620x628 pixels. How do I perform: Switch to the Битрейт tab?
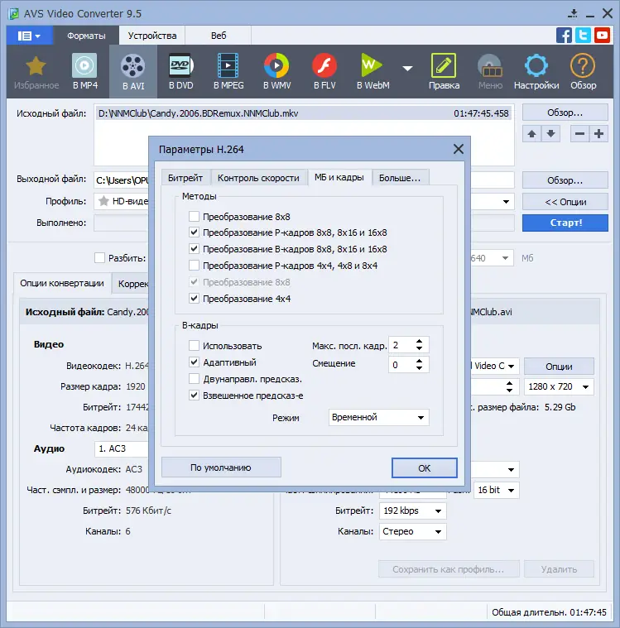pyautogui.click(x=185, y=178)
